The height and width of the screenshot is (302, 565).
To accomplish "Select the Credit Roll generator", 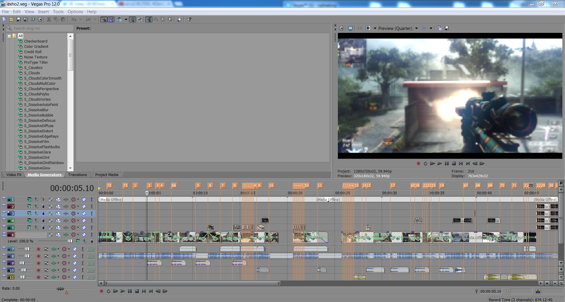I will click(x=33, y=52).
